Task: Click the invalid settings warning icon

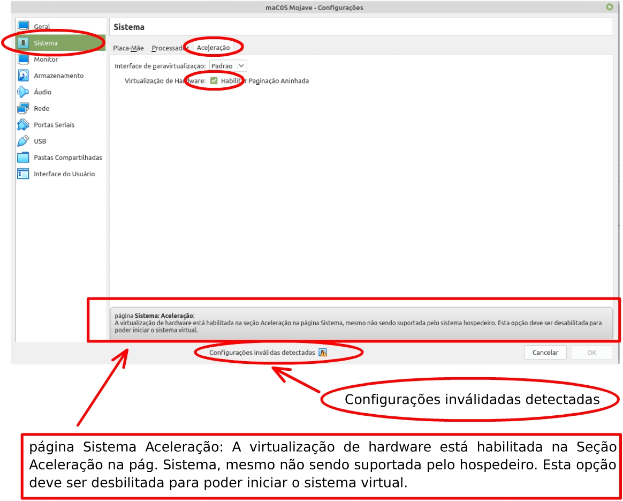Action: 322,353
